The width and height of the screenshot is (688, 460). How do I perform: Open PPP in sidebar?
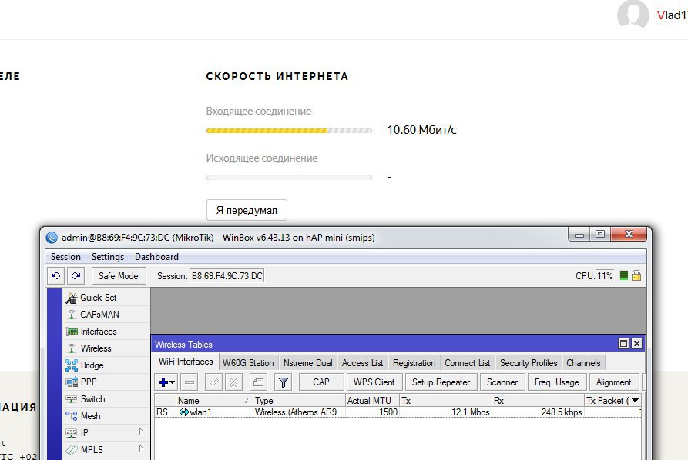pos(106,382)
